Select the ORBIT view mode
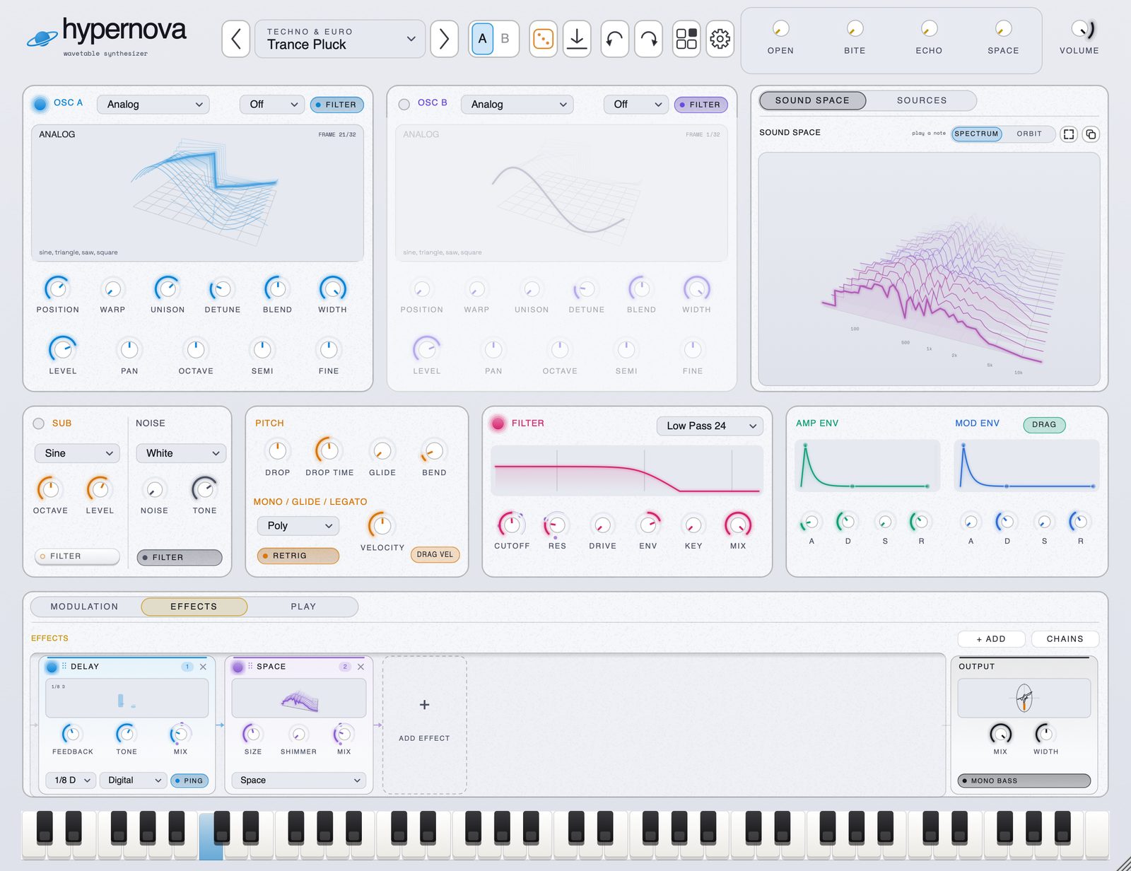The image size is (1131, 871). pos(1029,134)
